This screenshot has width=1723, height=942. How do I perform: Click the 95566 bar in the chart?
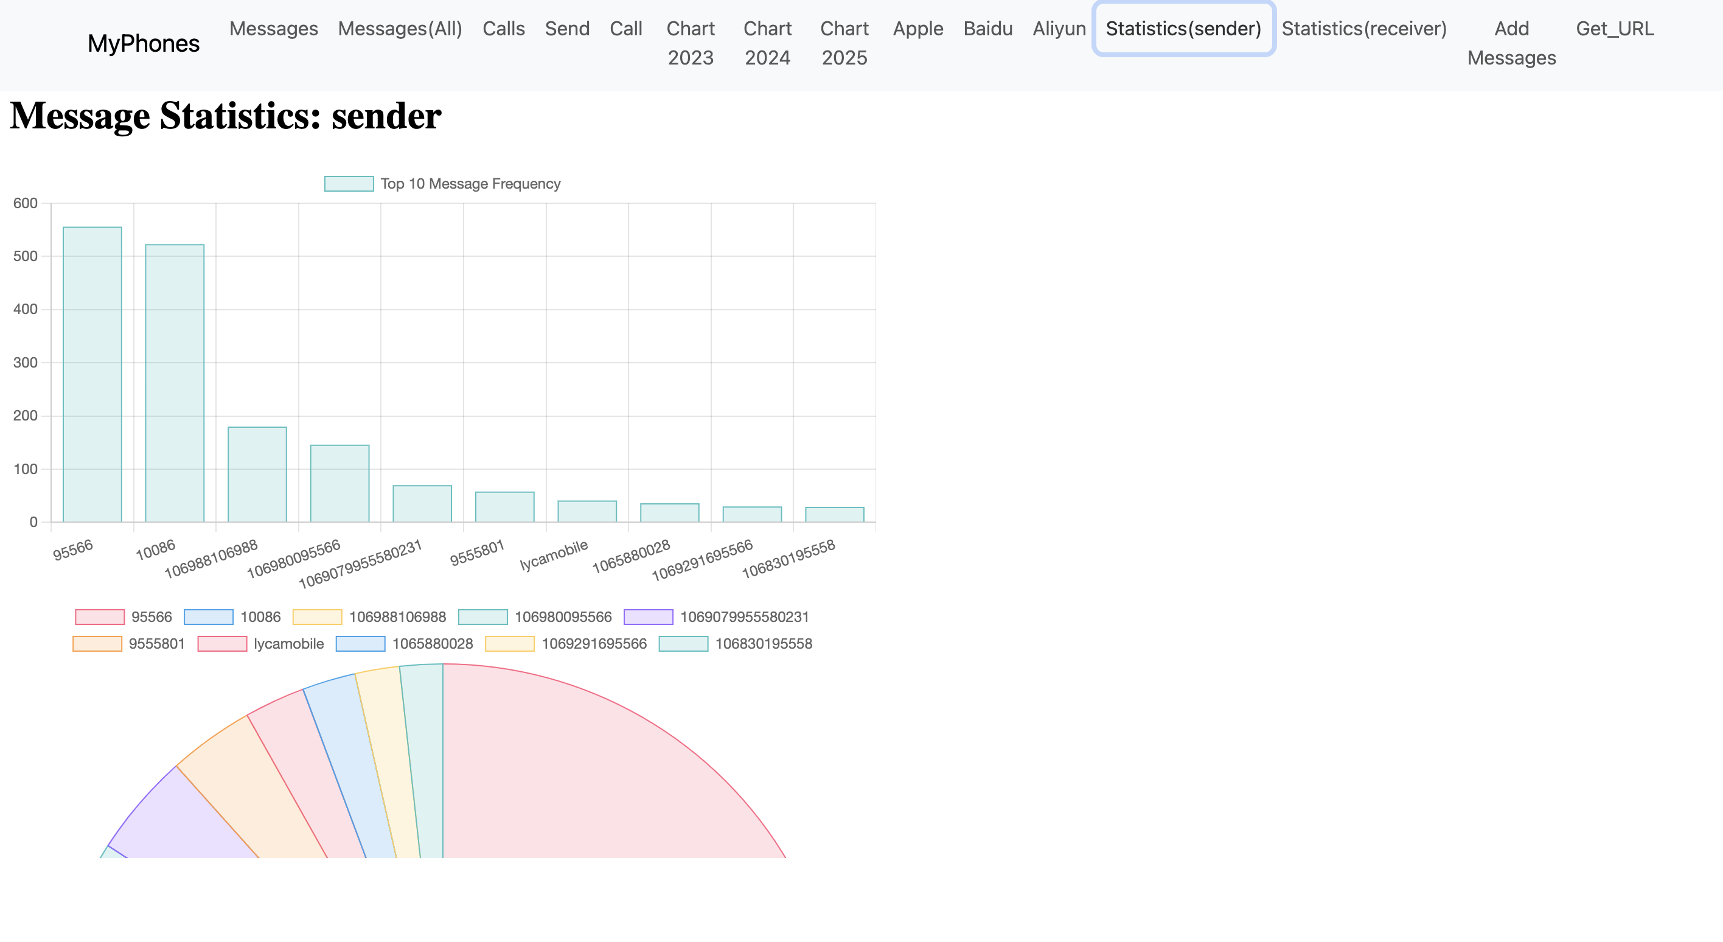(92, 375)
